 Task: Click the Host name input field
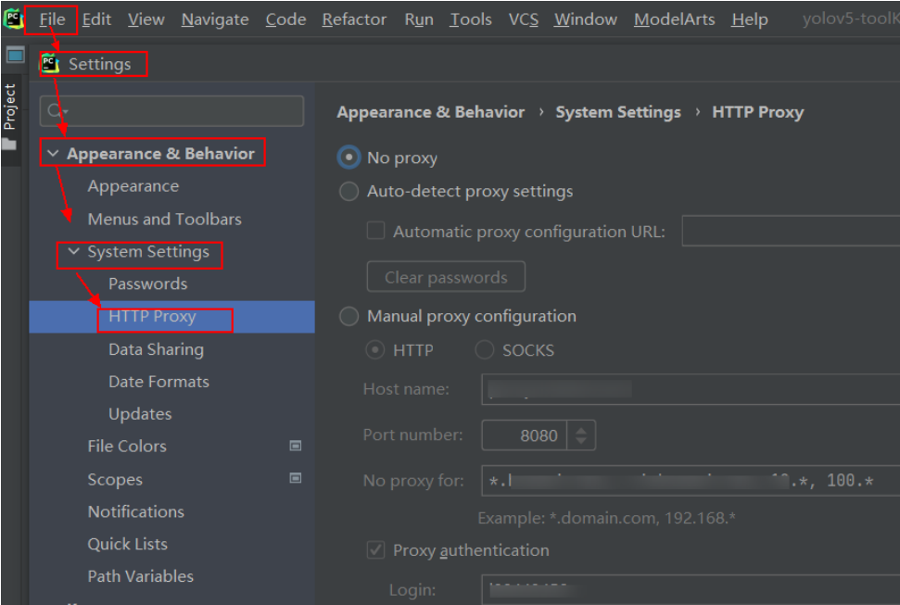691,389
